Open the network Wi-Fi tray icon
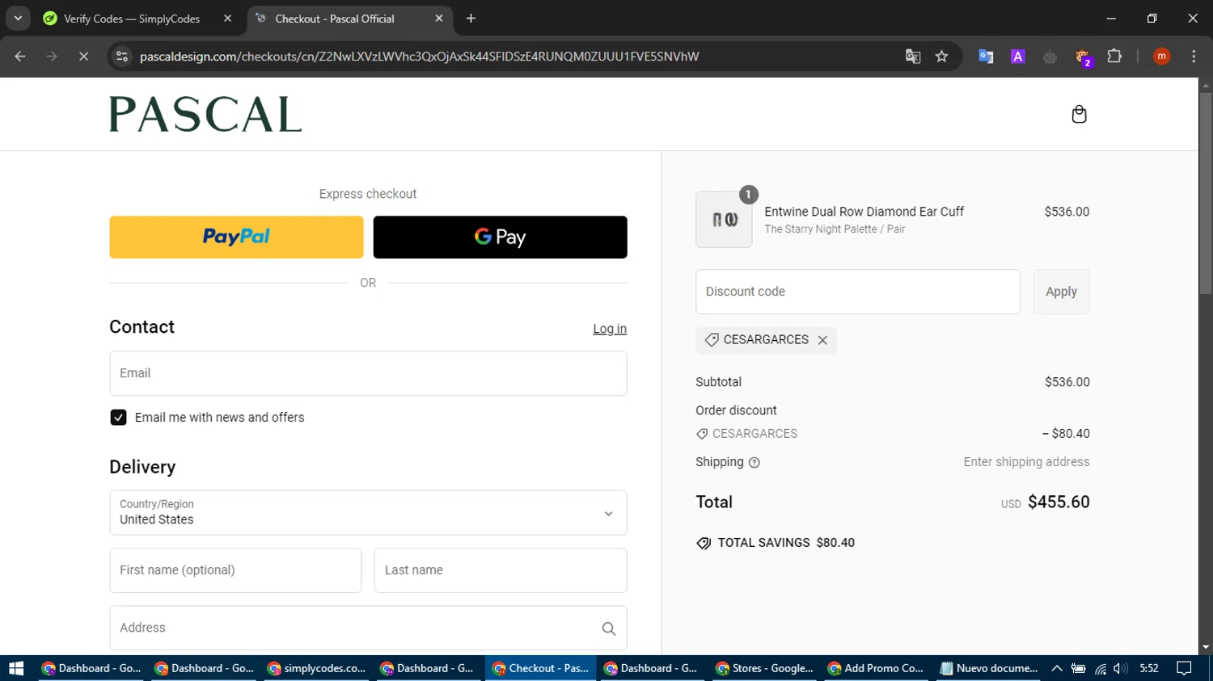1213x681 pixels. coord(1101,668)
